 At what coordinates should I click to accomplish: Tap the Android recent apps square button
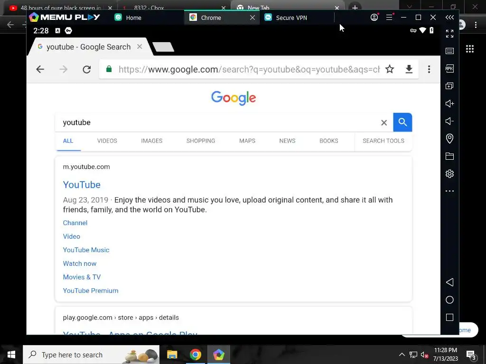(449, 317)
